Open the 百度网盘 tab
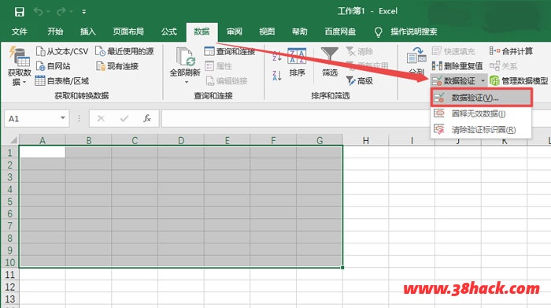This screenshot has height=308, width=551. click(340, 32)
